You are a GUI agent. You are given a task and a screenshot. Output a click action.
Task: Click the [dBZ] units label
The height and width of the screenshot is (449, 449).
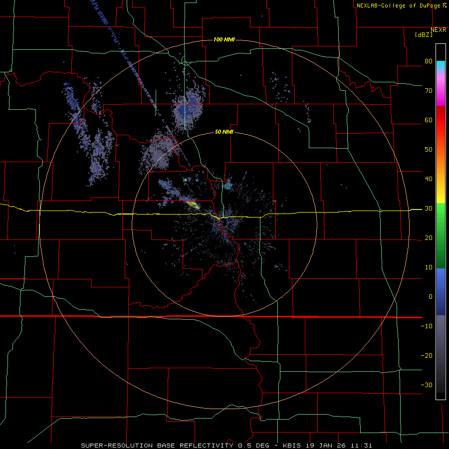click(424, 35)
